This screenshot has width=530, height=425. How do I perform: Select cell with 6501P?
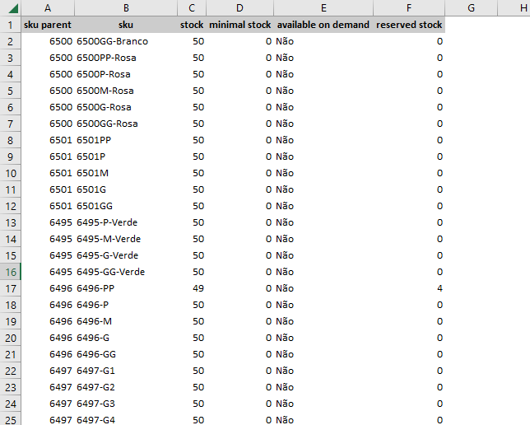point(126,156)
